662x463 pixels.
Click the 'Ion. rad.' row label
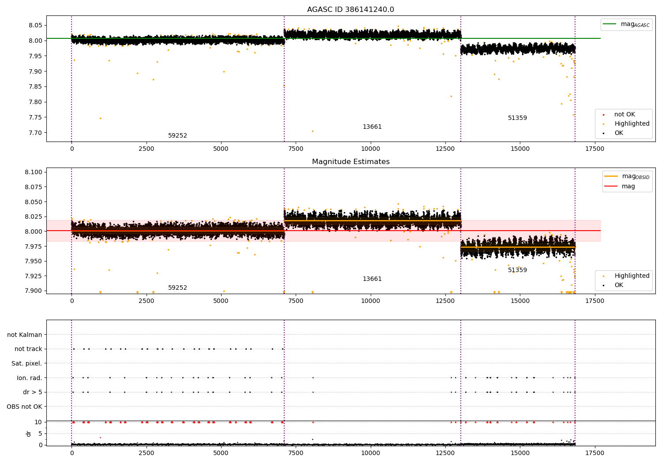pos(30,378)
